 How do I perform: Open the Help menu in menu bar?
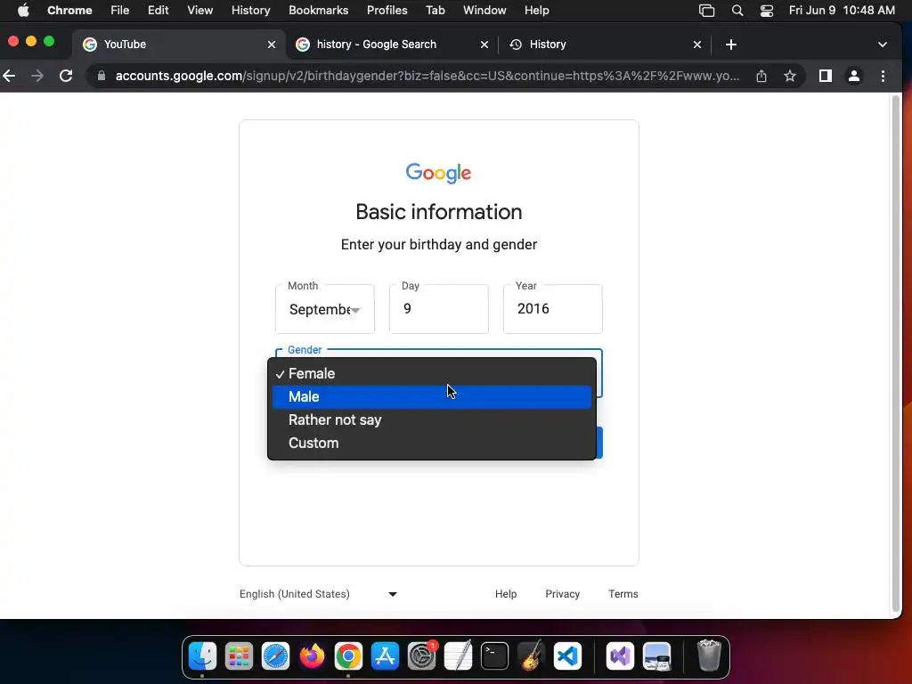536,10
